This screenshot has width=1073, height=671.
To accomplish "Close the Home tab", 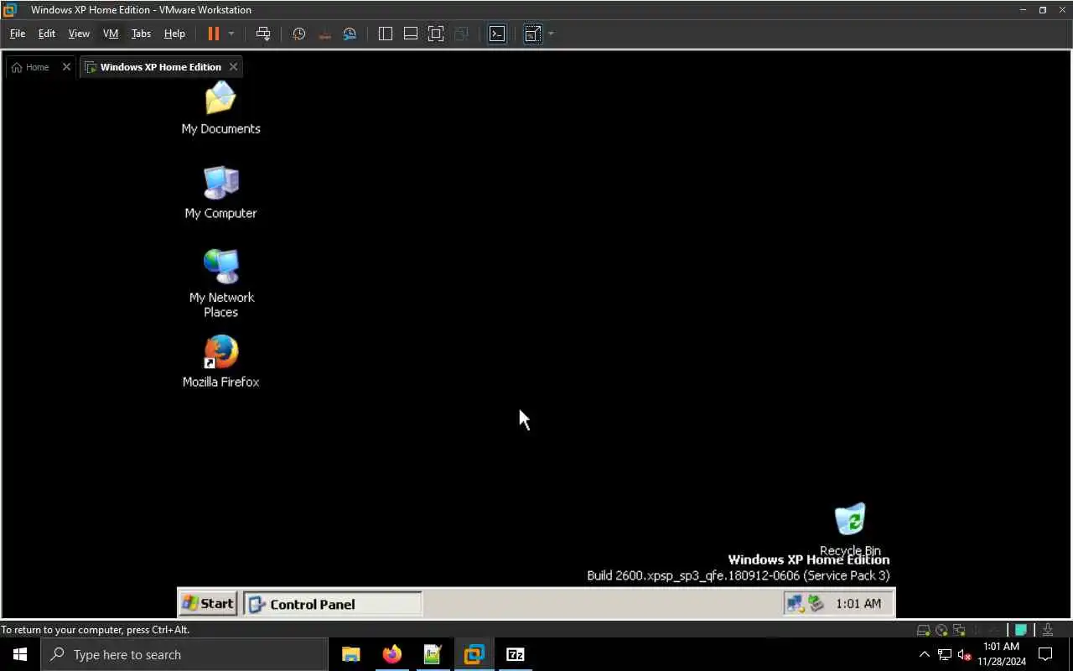I will [66, 67].
